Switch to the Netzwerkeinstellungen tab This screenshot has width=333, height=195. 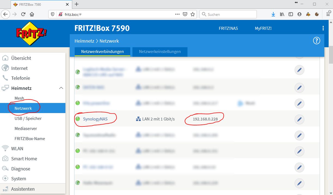(x=160, y=52)
